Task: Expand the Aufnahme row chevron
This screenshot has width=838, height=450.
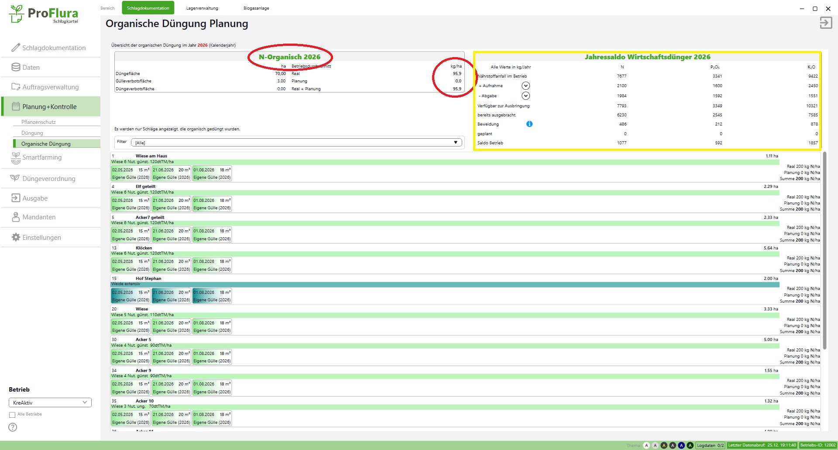Action: 525,86
